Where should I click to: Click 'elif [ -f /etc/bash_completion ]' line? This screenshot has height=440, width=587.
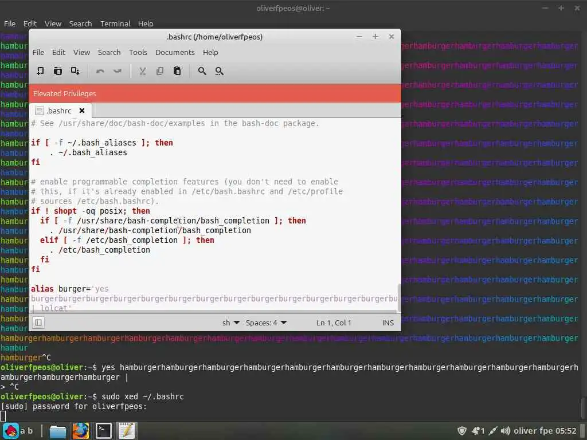click(x=127, y=240)
